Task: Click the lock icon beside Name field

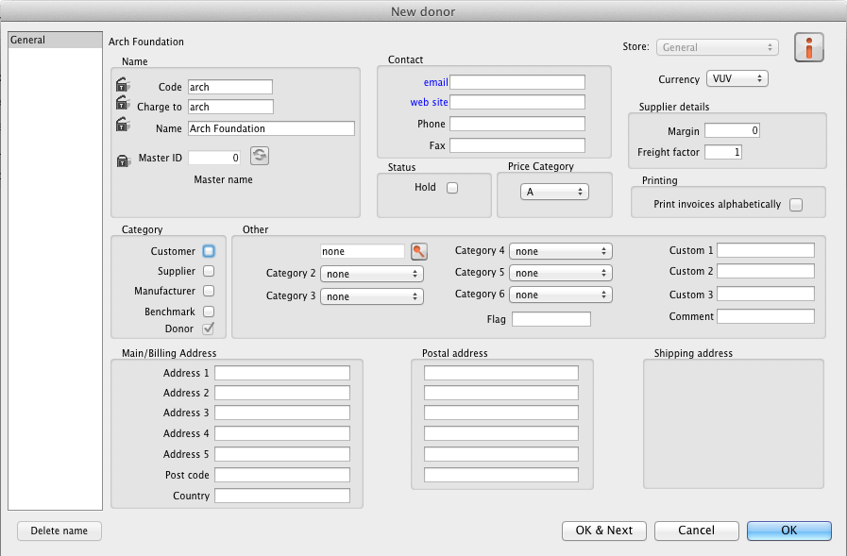Action: coord(123,126)
